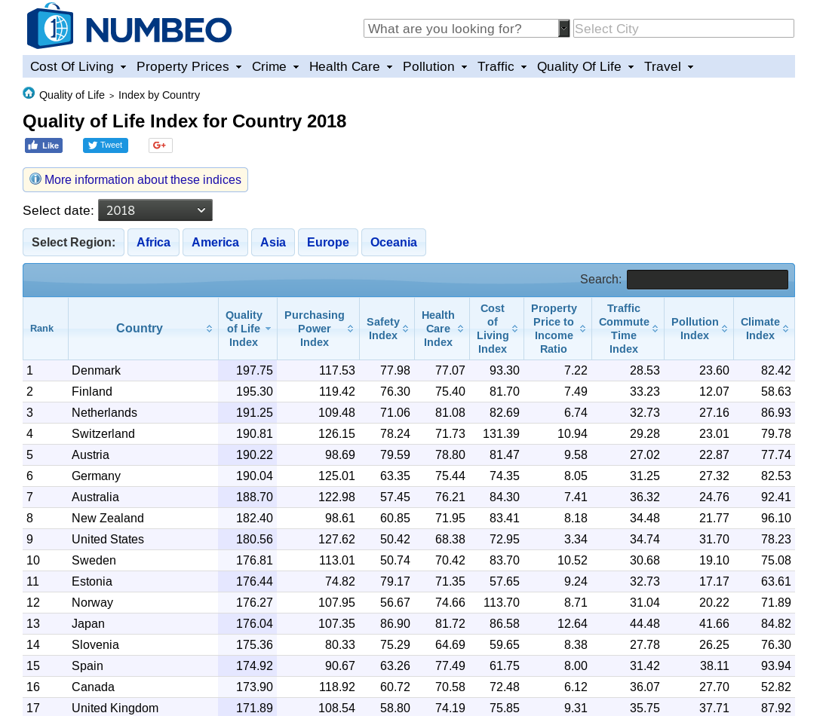829x716 pixels.
Task: Click the home icon in the breadcrumb
Action: (x=29, y=93)
